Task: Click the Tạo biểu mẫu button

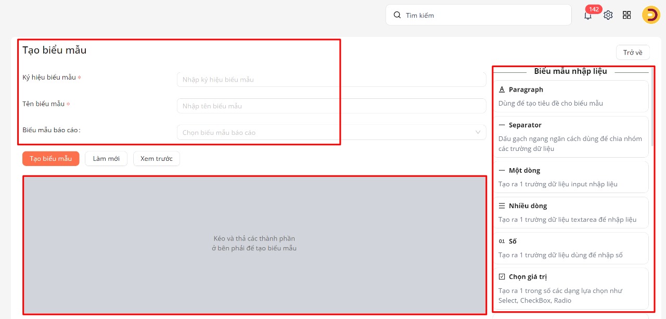Action: coord(50,159)
